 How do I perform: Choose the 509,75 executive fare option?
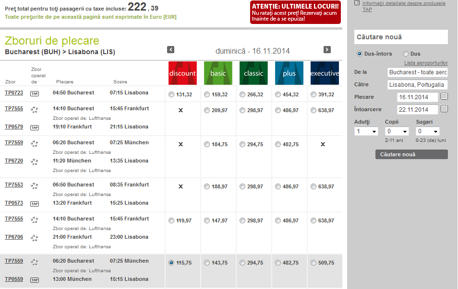(313, 263)
